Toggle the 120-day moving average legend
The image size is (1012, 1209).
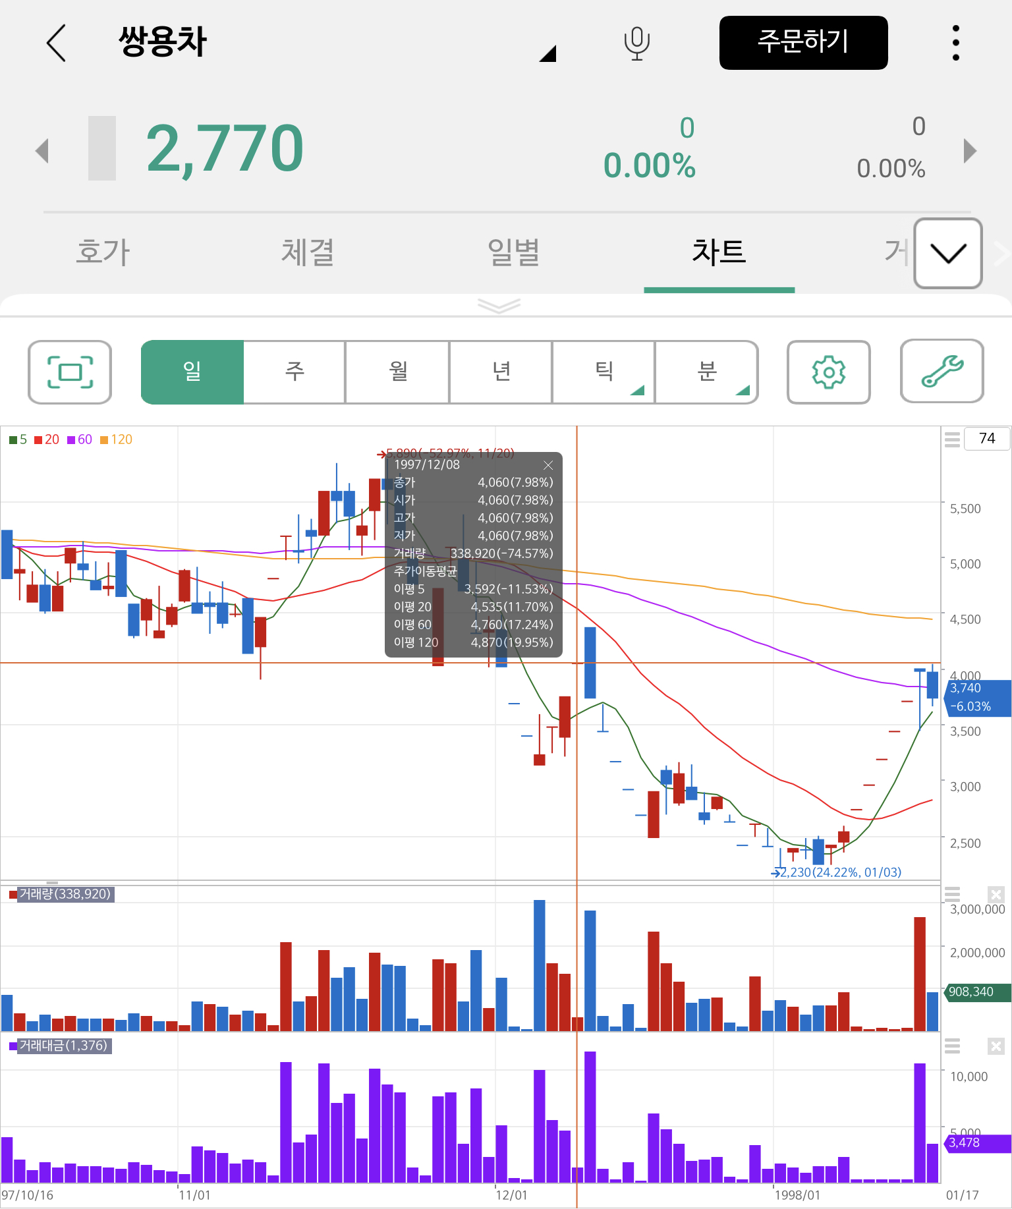click(116, 439)
